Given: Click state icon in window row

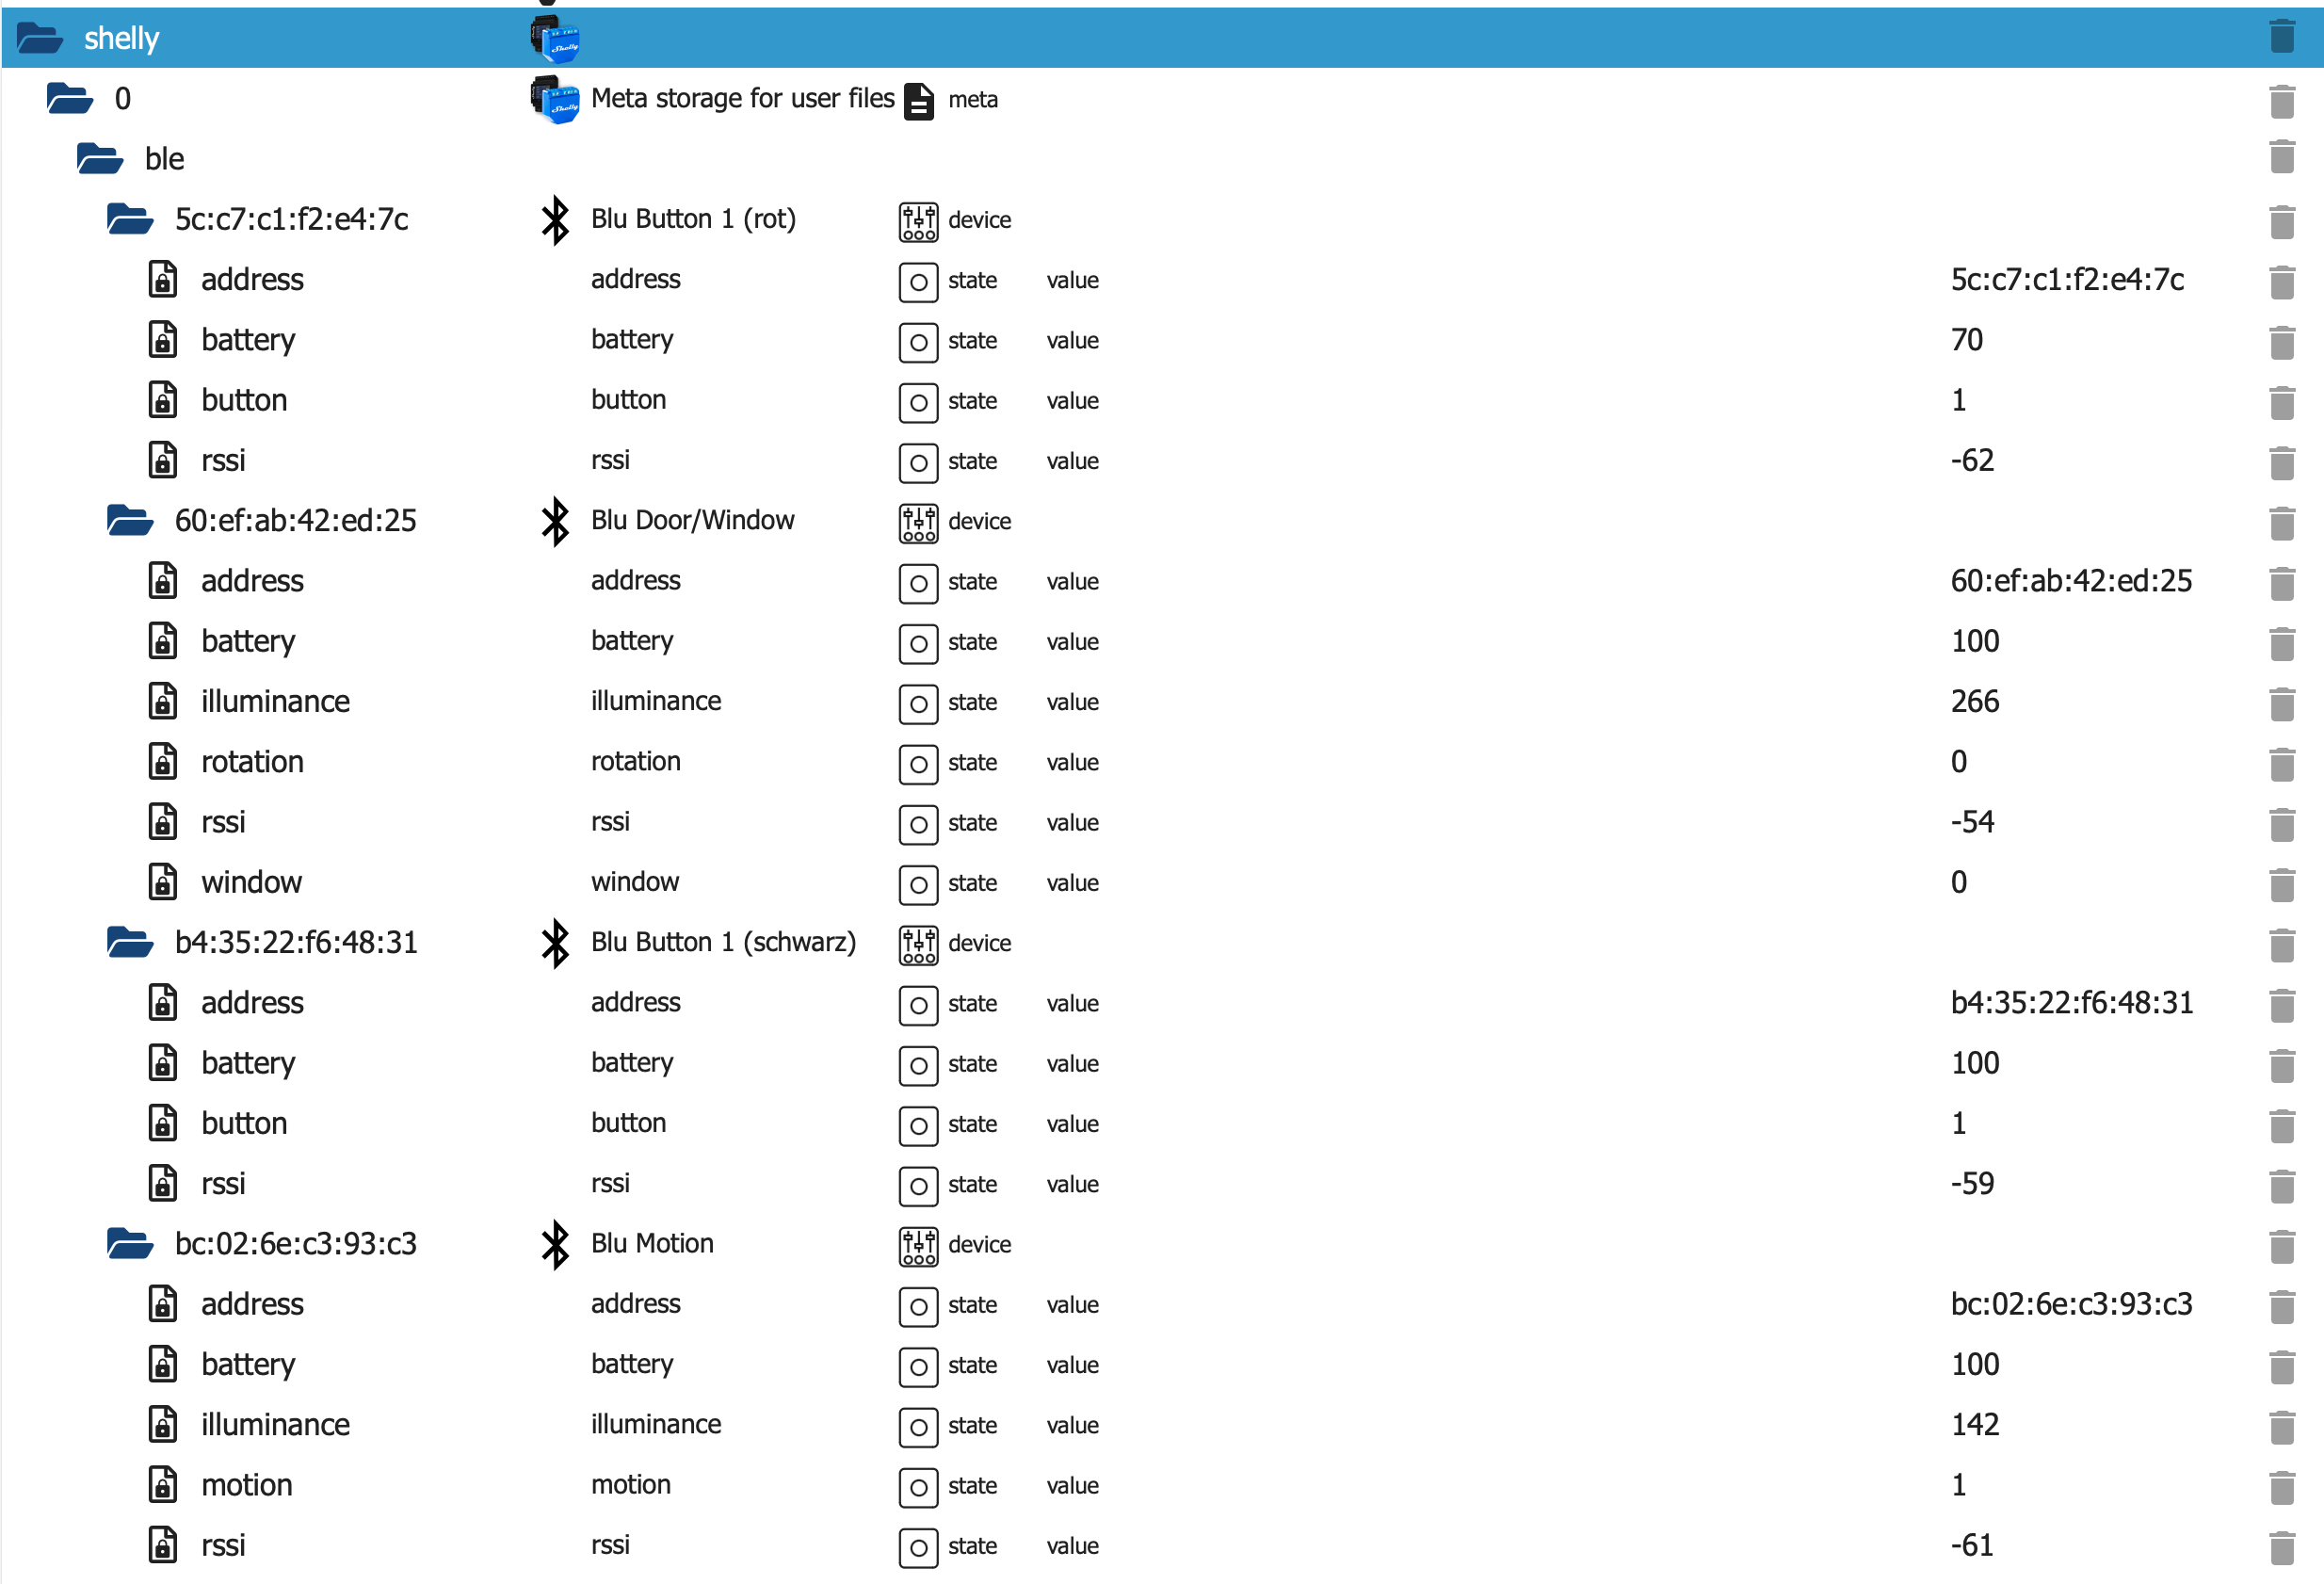Looking at the screenshot, I should 917,884.
